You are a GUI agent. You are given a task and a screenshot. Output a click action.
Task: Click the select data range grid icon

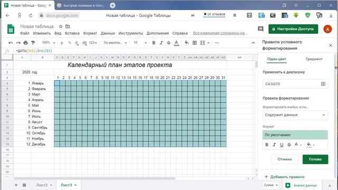click(x=323, y=84)
